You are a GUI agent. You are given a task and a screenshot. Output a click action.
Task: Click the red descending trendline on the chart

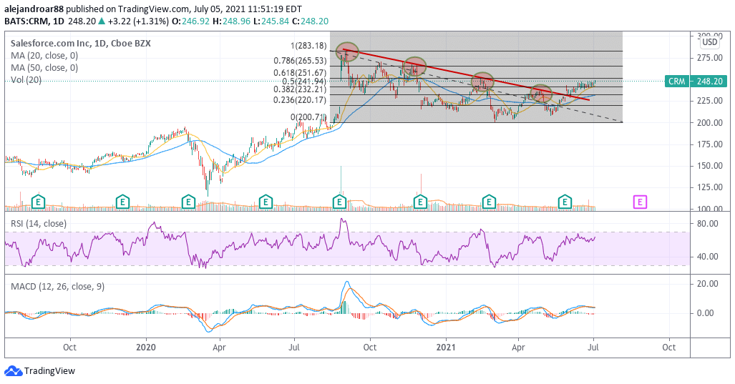point(467,74)
